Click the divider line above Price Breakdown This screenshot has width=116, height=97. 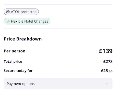pyautogui.click(x=58, y=29)
